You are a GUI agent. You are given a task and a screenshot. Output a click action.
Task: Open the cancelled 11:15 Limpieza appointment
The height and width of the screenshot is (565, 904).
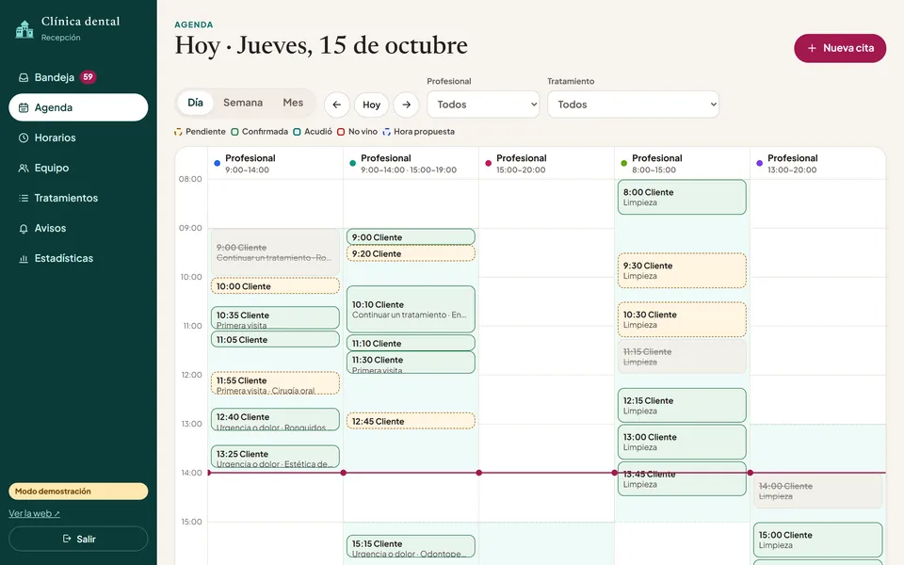pyautogui.click(x=682, y=356)
